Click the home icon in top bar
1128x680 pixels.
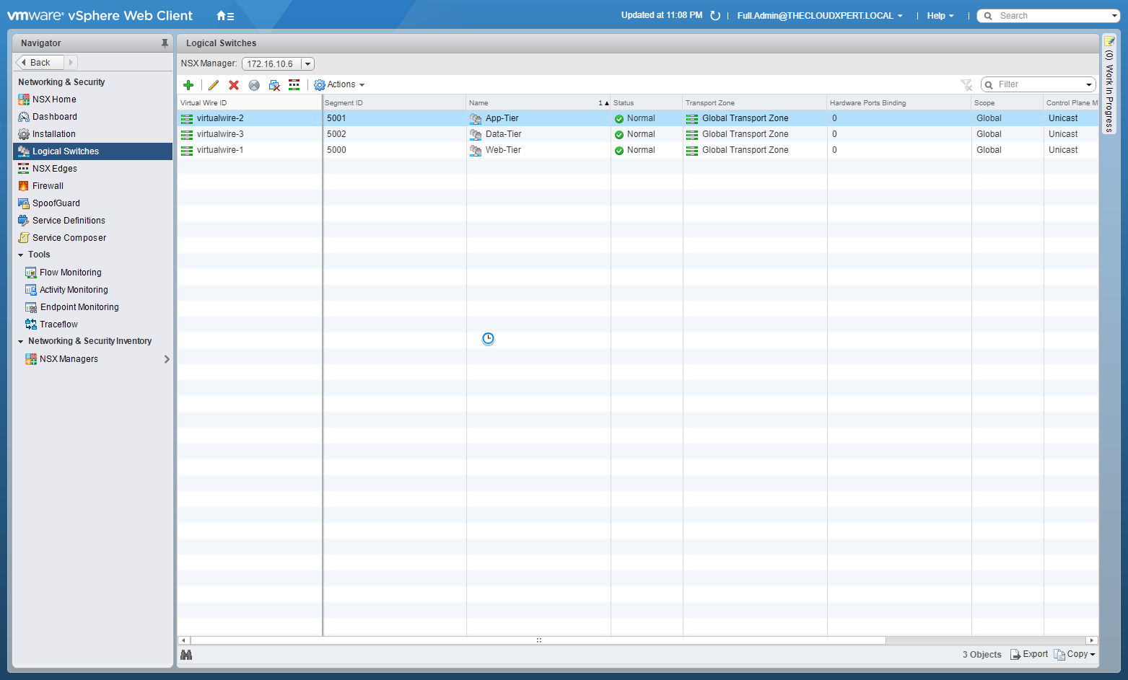[x=225, y=16]
